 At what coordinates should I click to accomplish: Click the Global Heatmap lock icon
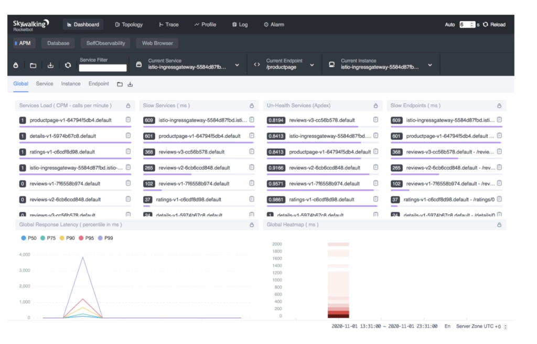[x=499, y=225]
